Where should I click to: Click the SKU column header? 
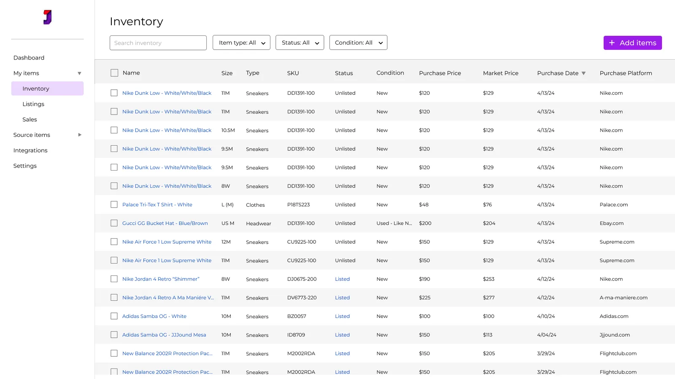(x=293, y=73)
